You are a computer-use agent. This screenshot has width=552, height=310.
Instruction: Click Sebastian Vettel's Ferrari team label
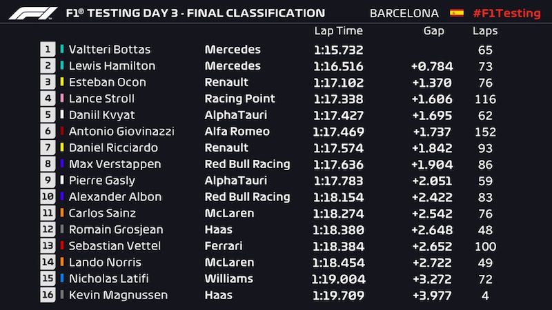coord(223,246)
